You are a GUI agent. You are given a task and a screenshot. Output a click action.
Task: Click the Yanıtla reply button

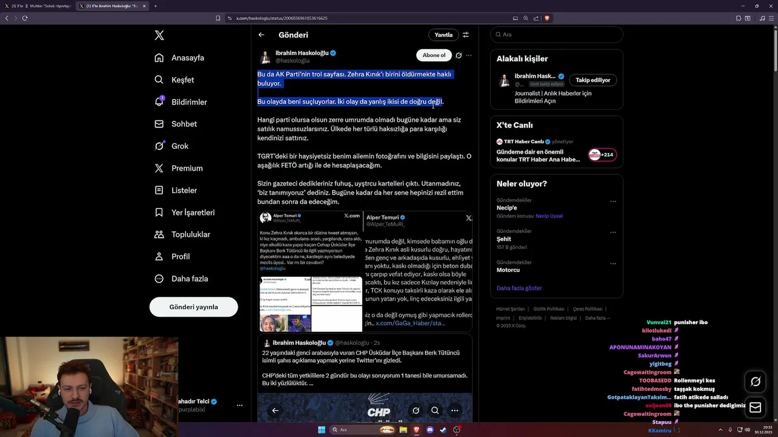coord(444,35)
